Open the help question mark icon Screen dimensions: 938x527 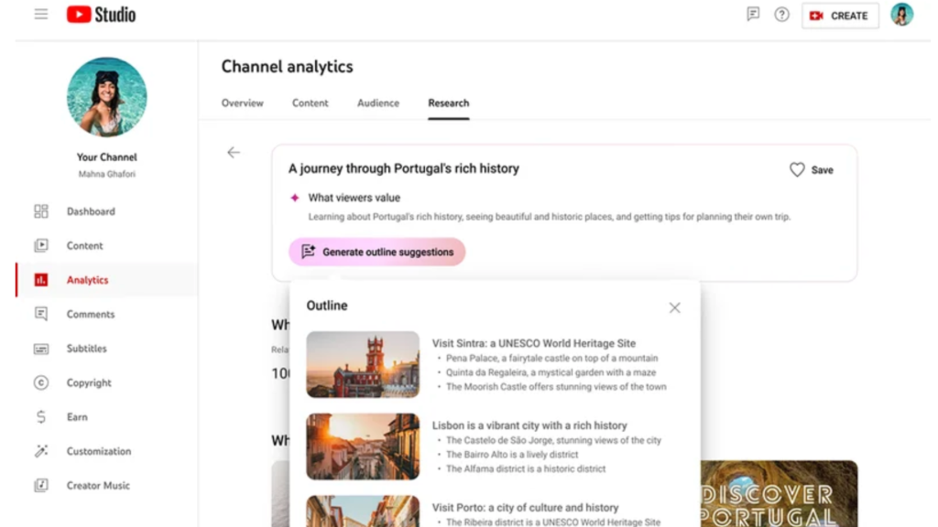click(781, 15)
